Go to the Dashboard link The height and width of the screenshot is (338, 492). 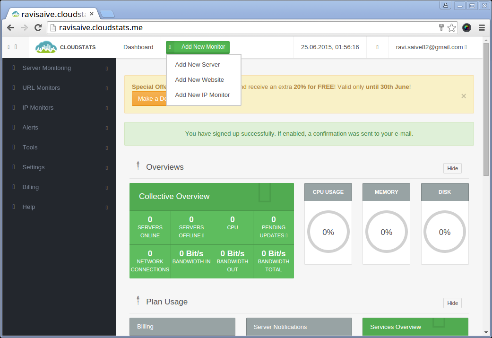(x=138, y=47)
